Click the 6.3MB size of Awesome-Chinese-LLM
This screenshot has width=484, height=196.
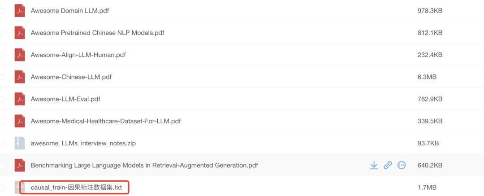coord(427,77)
